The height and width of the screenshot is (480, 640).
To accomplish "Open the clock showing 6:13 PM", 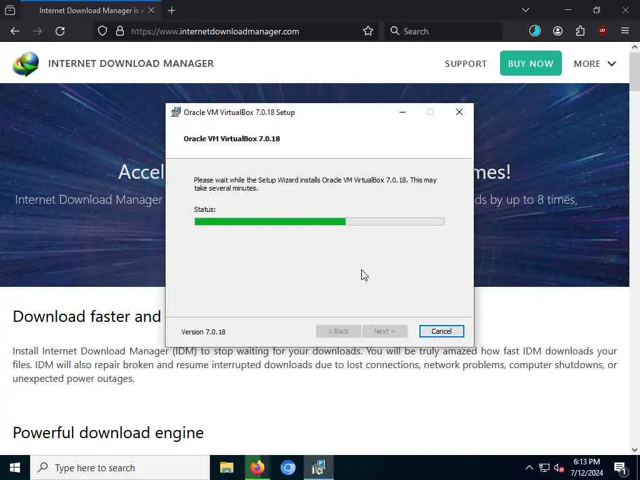I will pos(586,467).
